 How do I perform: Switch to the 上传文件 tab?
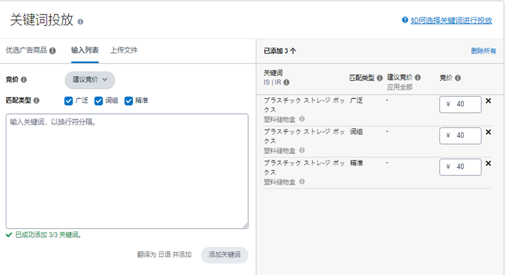[x=123, y=50]
